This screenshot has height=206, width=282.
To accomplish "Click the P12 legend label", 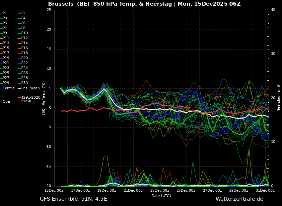I will pyautogui.click(x=25, y=38).
